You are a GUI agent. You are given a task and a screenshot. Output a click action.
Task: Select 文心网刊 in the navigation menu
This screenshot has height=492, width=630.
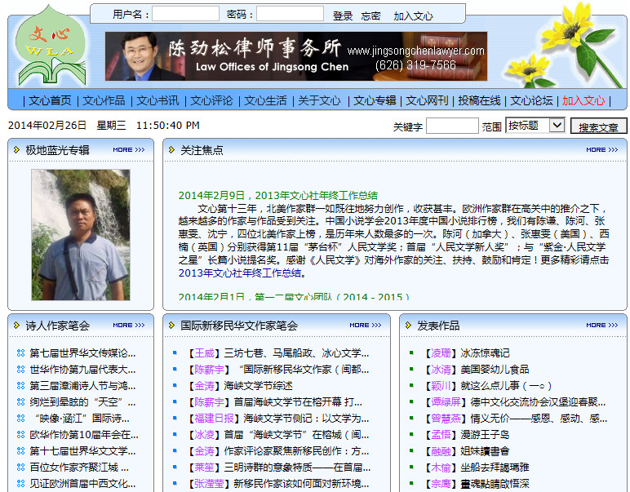click(427, 100)
